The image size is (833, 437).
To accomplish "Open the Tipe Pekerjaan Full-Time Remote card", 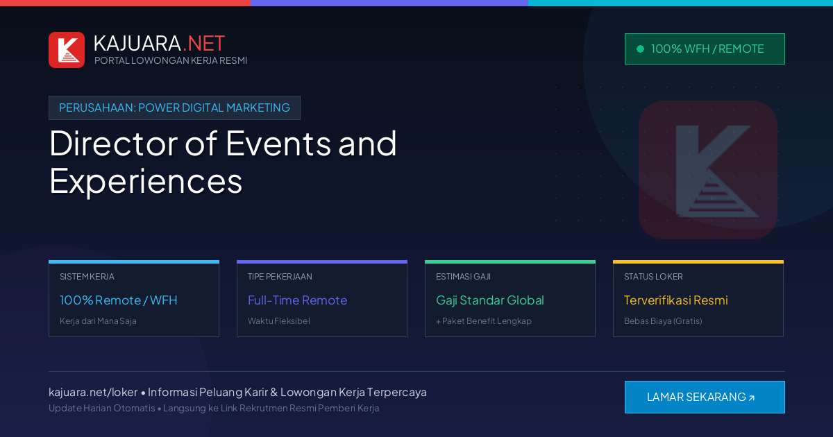I will (322, 298).
